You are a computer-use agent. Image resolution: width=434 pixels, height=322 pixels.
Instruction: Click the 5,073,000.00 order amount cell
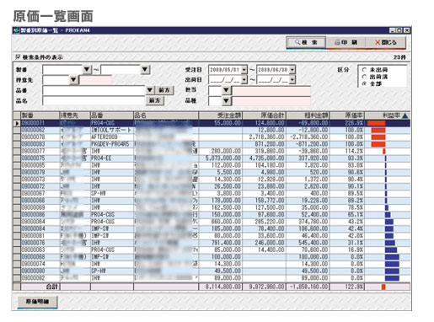[x=221, y=158]
